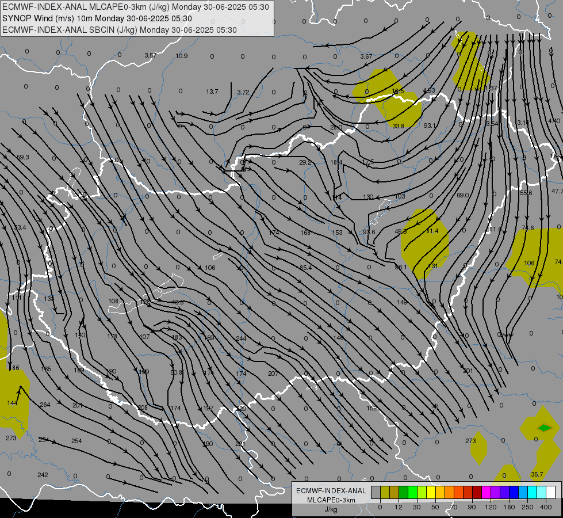Click the map value '152'
Image resolution: width=563 pixels, height=518 pixels.
tap(372, 408)
